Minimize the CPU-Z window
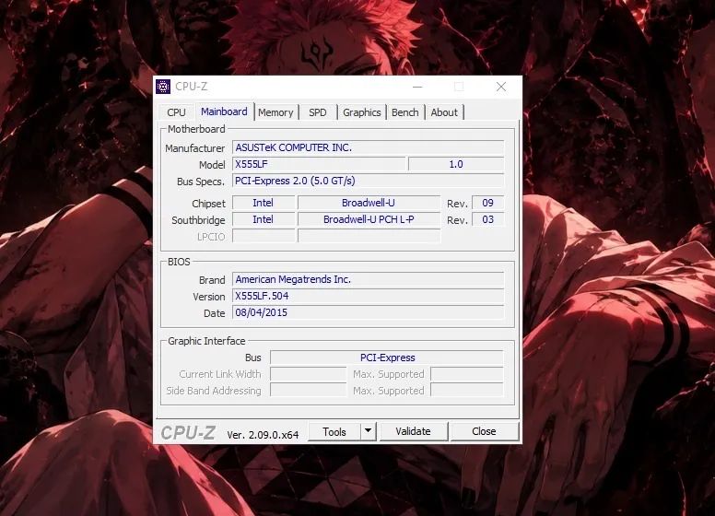 pos(417,86)
